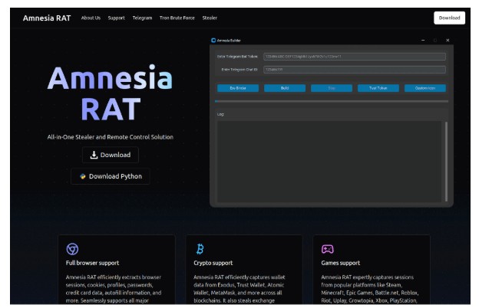Click the gamepad icon above Games support

pos(327,249)
